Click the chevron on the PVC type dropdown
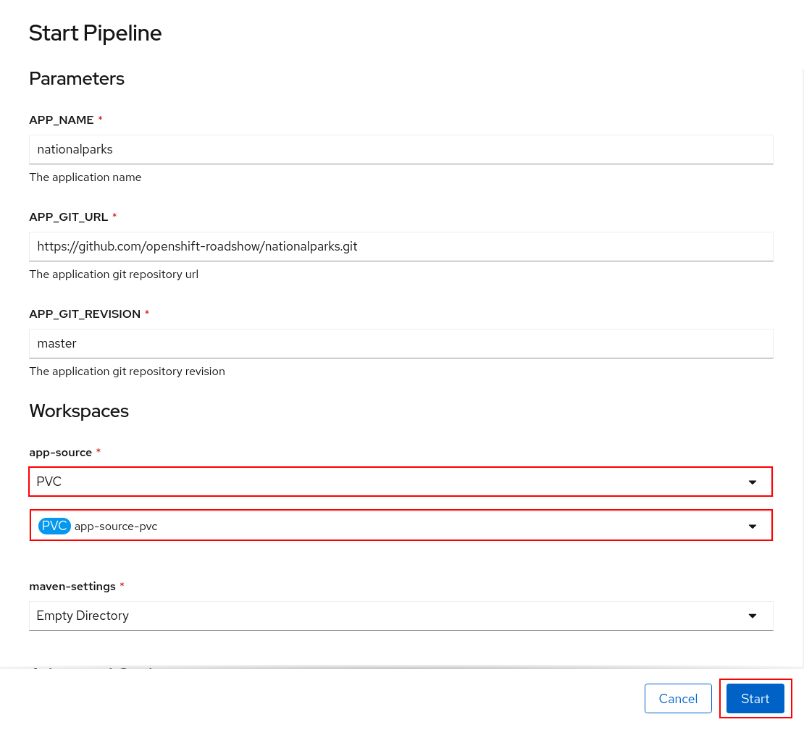This screenshot has height=743, width=804. [x=753, y=482]
